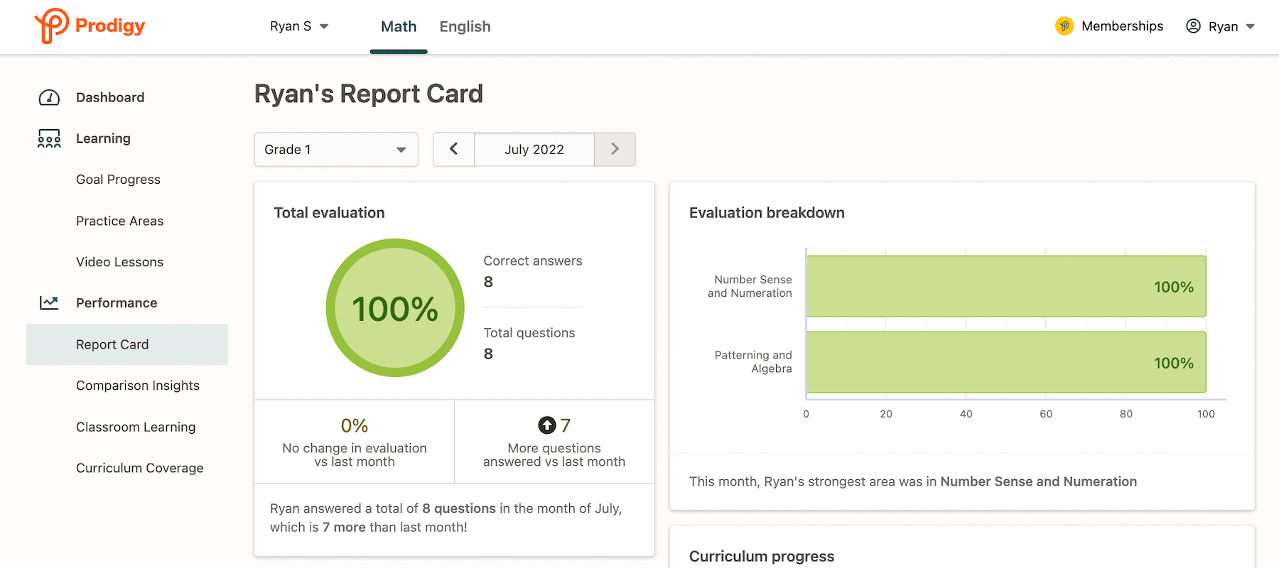Expand the Ryan S student selector
This screenshot has height=568, width=1279.
coord(298,26)
